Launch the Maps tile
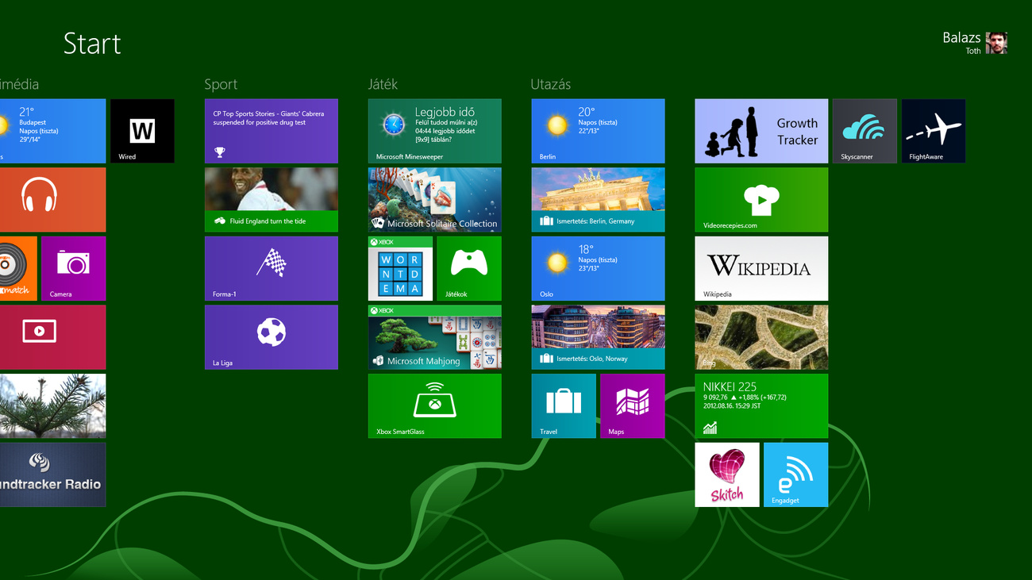This screenshot has height=580, width=1032. tap(633, 405)
